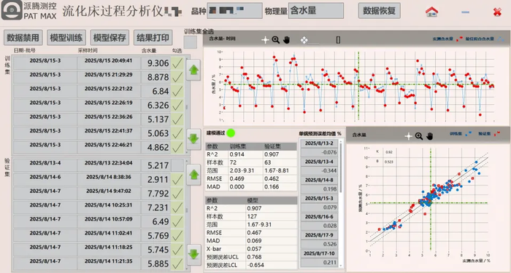Select batch 2025/8/13-2 in error list
This screenshot has width=511, height=273.
(319, 143)
